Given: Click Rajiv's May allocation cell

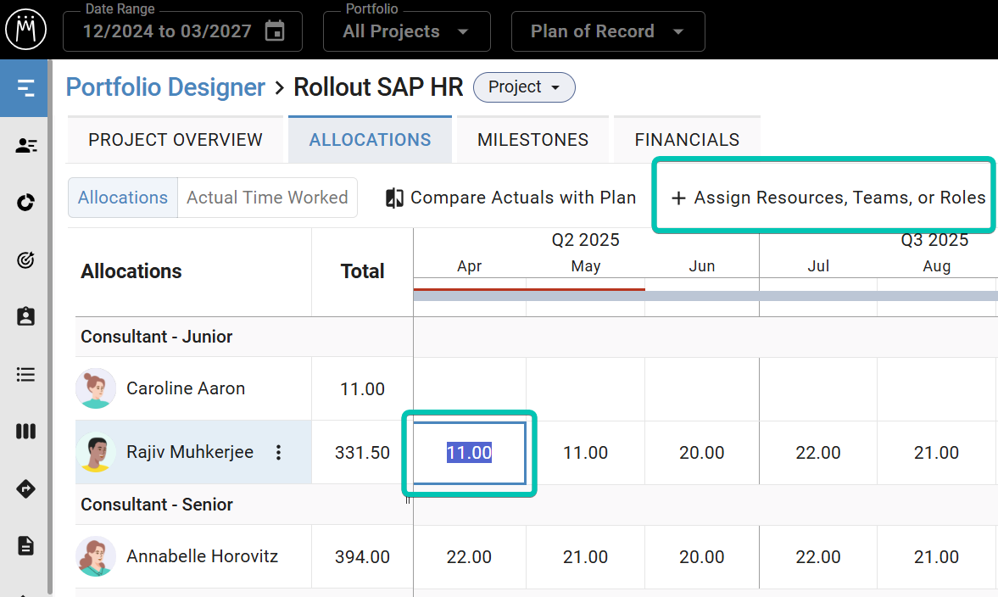Looking at the screenshot, I should [586, 453].
